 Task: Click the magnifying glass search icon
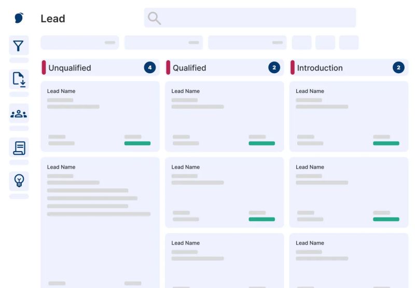154,18
